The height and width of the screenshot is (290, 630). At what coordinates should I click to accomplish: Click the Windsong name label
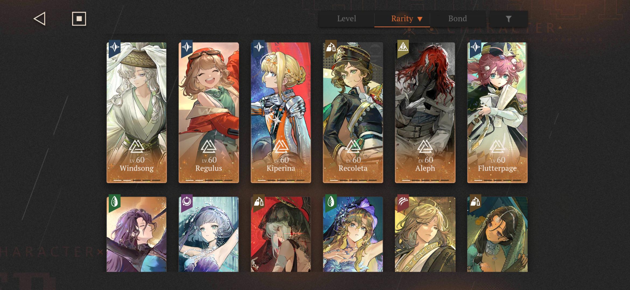(136, 168)
